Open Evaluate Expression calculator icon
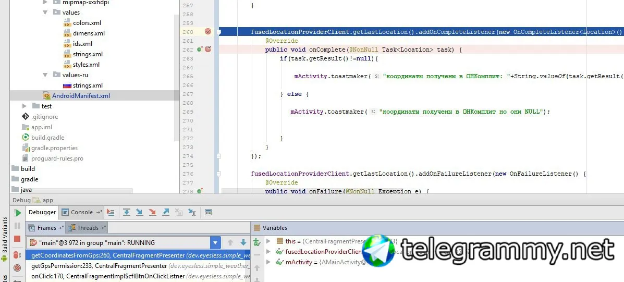This screenshot has width=624, height=282. [208, 212]
